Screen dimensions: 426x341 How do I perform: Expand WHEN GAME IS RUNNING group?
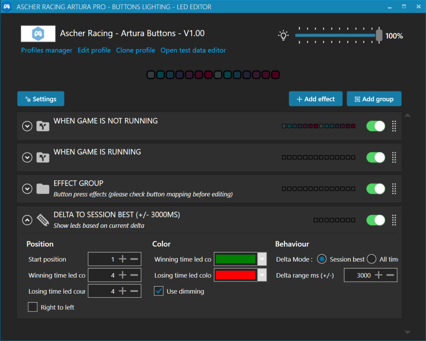click(x=27, y=157)
